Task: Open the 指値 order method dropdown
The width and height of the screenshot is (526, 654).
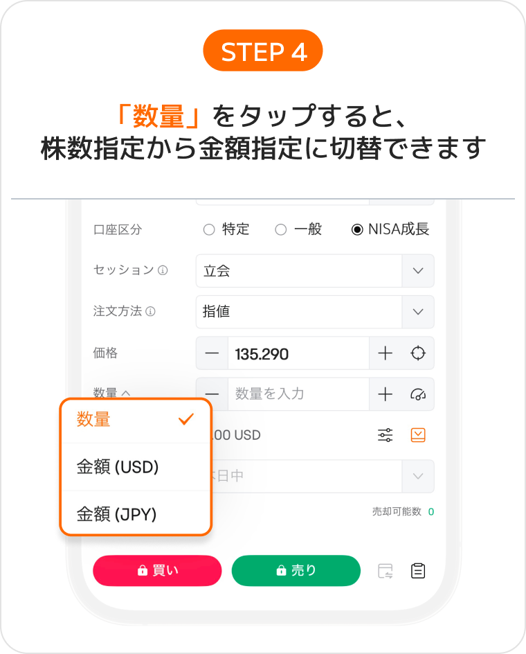Action: point(315,312)
